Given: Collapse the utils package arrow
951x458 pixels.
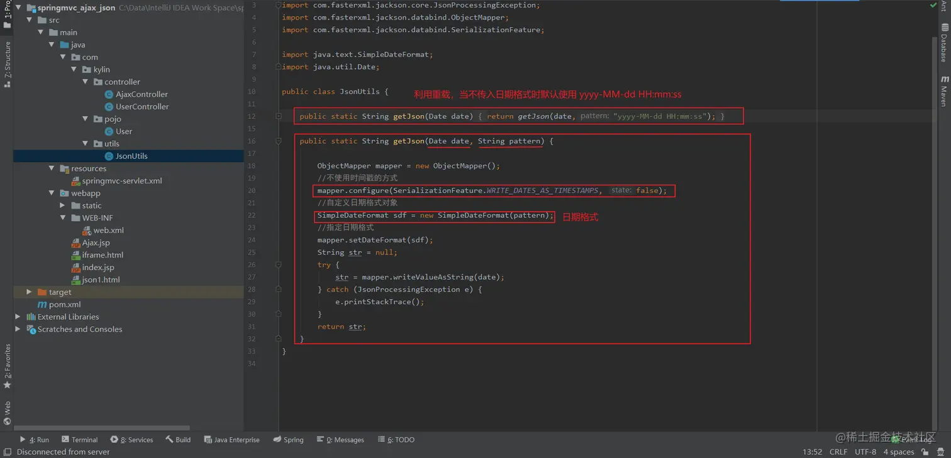Looking at the screenshot, I should click(86, 144).
